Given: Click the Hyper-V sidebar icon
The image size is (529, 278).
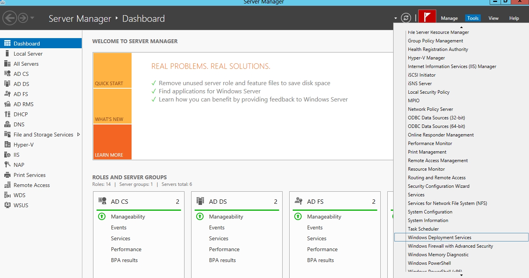Looking at the screenshot, I should [7, 145].
